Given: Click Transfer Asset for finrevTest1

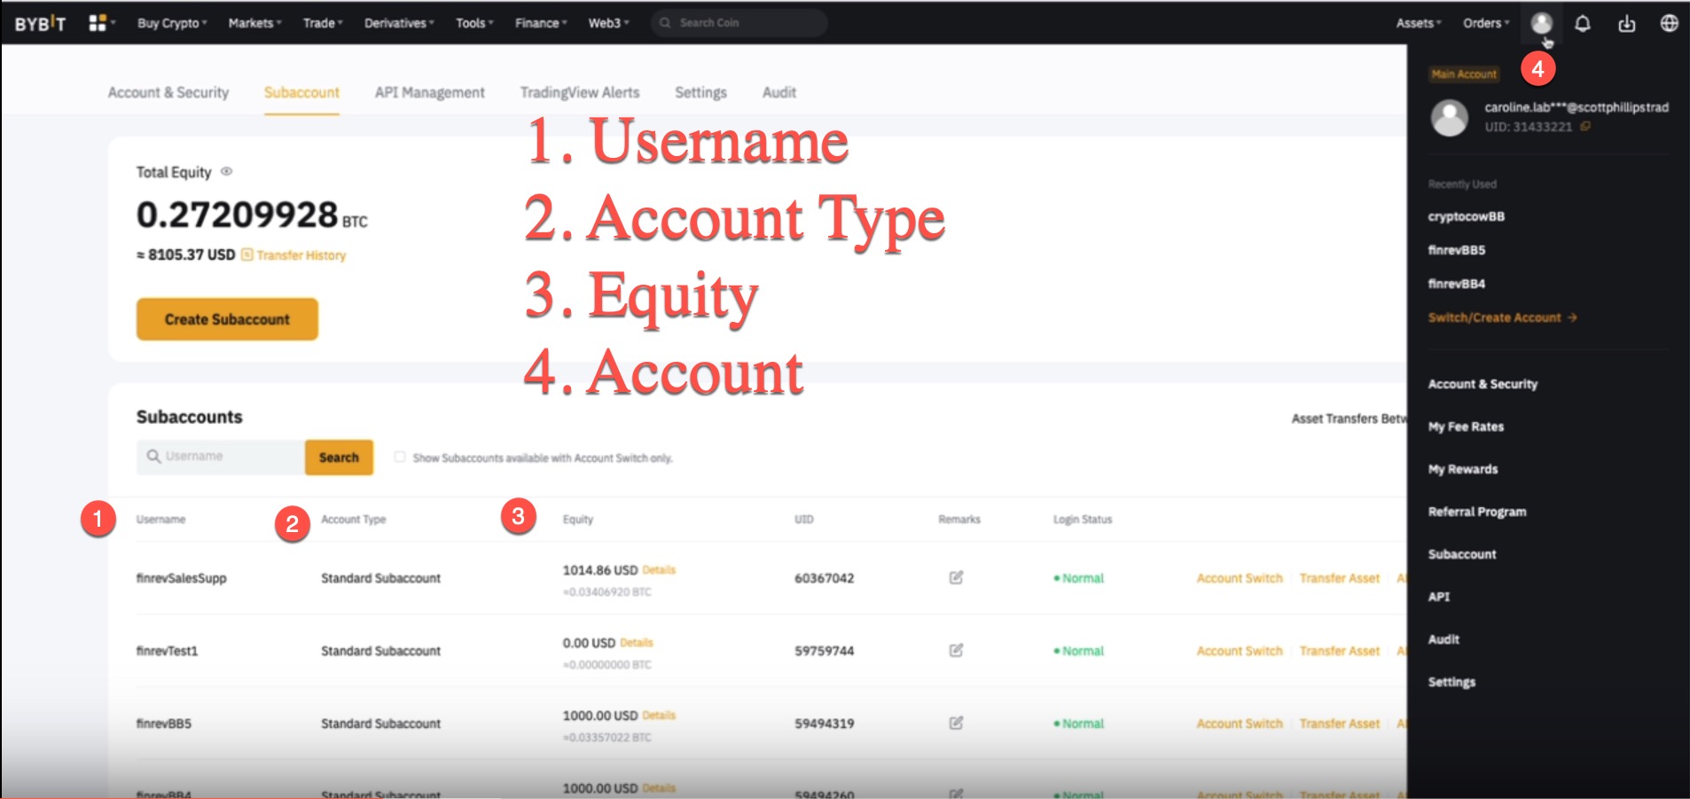Looking at the screenshot, I should coord(1340,651).
